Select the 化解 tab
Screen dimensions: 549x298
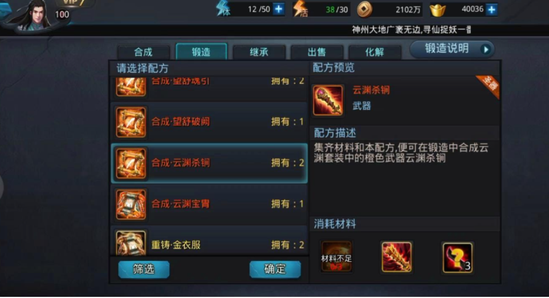click(x=375, y=53)
